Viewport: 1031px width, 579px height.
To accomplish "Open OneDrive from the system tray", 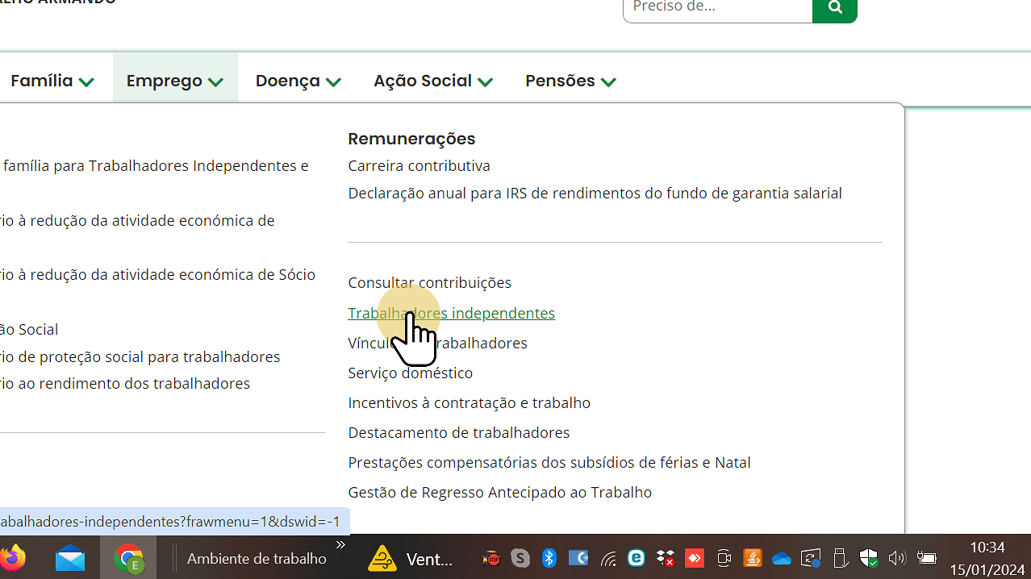I will coord(781,557).
